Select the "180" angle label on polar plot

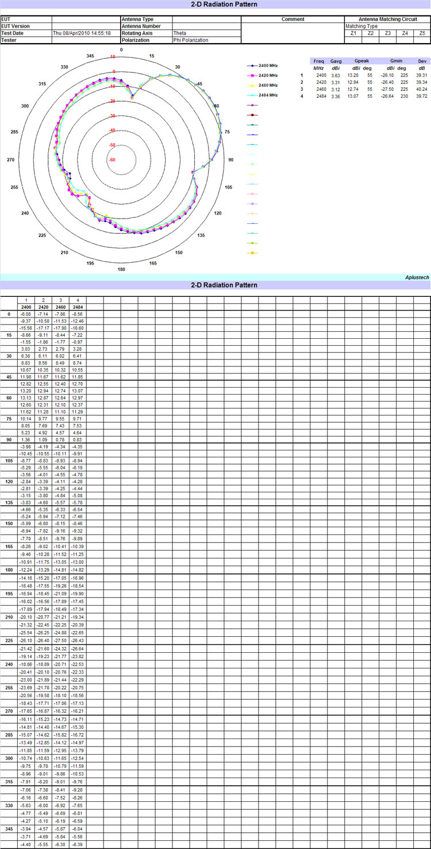[121, 269]
